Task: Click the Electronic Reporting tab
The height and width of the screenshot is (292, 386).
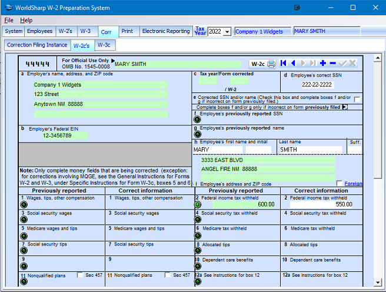Action: (x=166, y=32)
